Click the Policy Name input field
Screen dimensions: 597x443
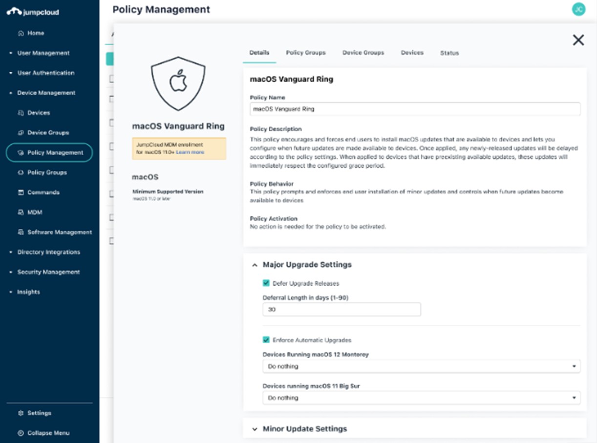[415, 109]
